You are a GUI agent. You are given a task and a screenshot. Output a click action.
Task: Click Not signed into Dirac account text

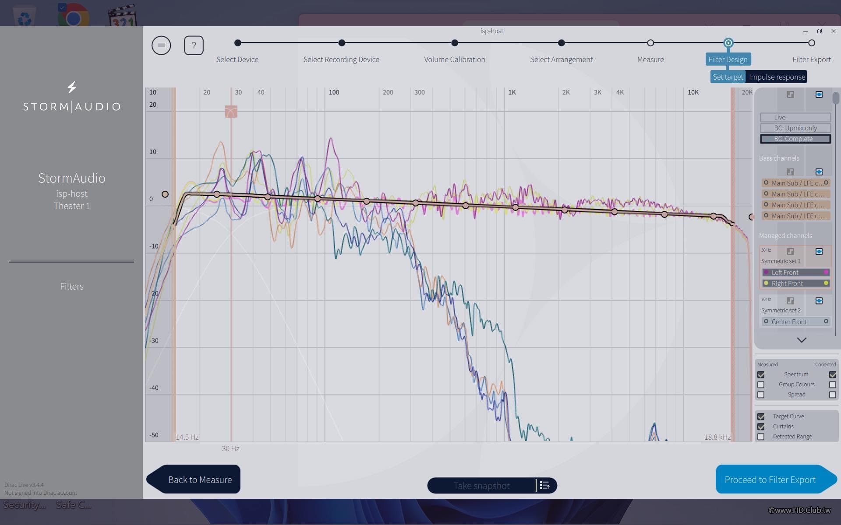pos(41,493)
